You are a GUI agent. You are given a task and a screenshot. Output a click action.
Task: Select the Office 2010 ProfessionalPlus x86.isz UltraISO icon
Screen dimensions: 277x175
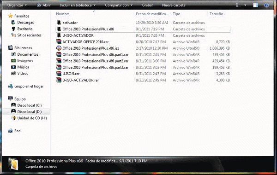click(x=59, y=48)
